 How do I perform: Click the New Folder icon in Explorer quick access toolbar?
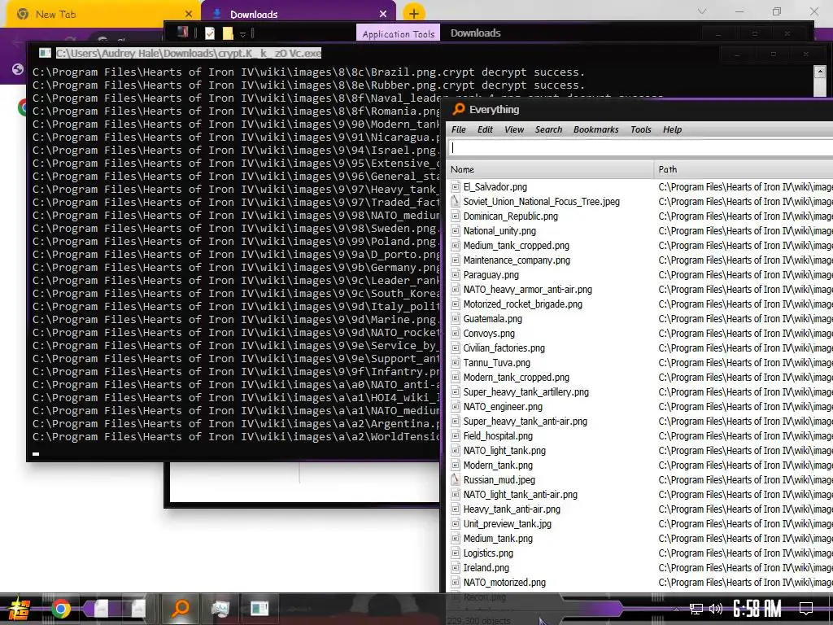pyautogui.click(x=228, y=33)
